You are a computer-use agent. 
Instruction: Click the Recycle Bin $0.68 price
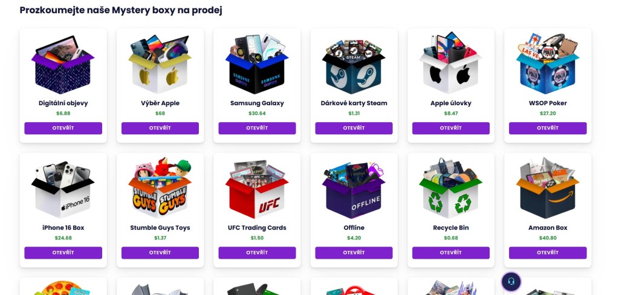click(451, 238)
